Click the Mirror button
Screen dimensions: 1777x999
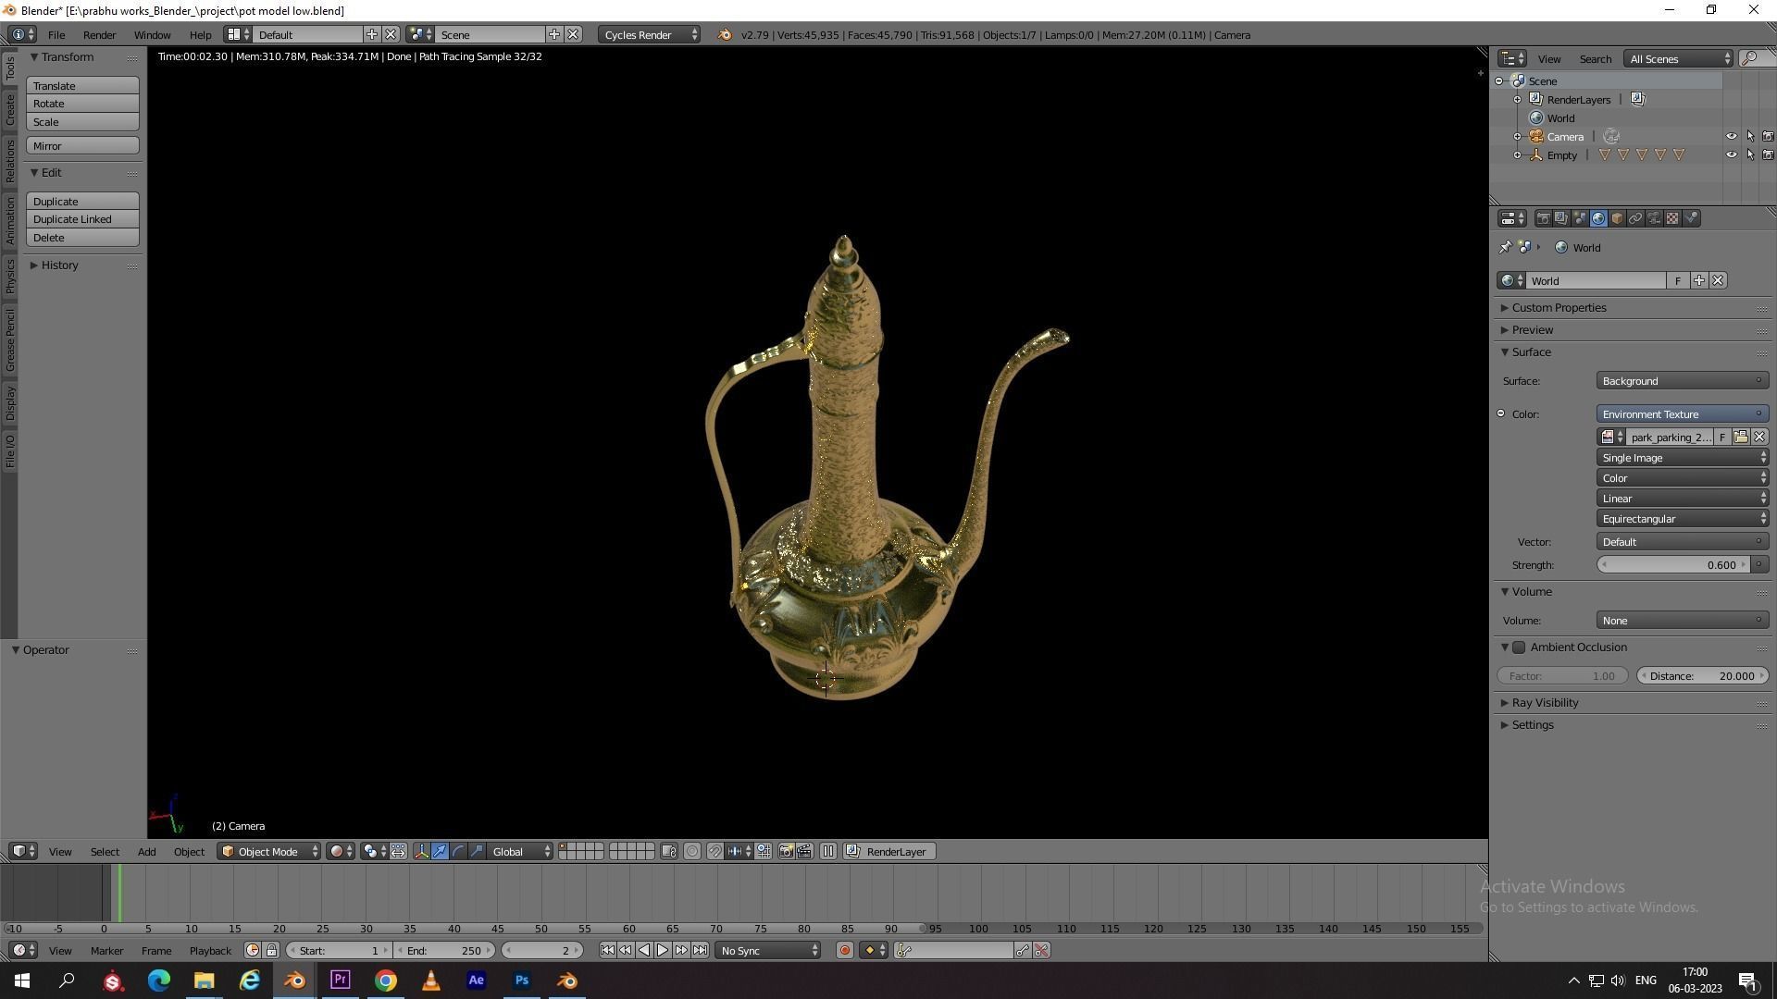[x=82, y=146]
